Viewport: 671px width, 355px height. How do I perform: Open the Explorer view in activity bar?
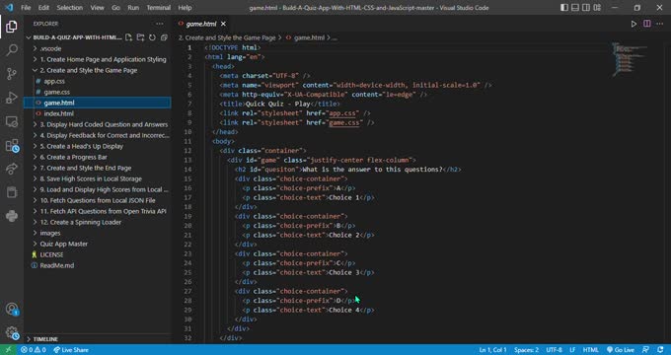click(12, 27)
